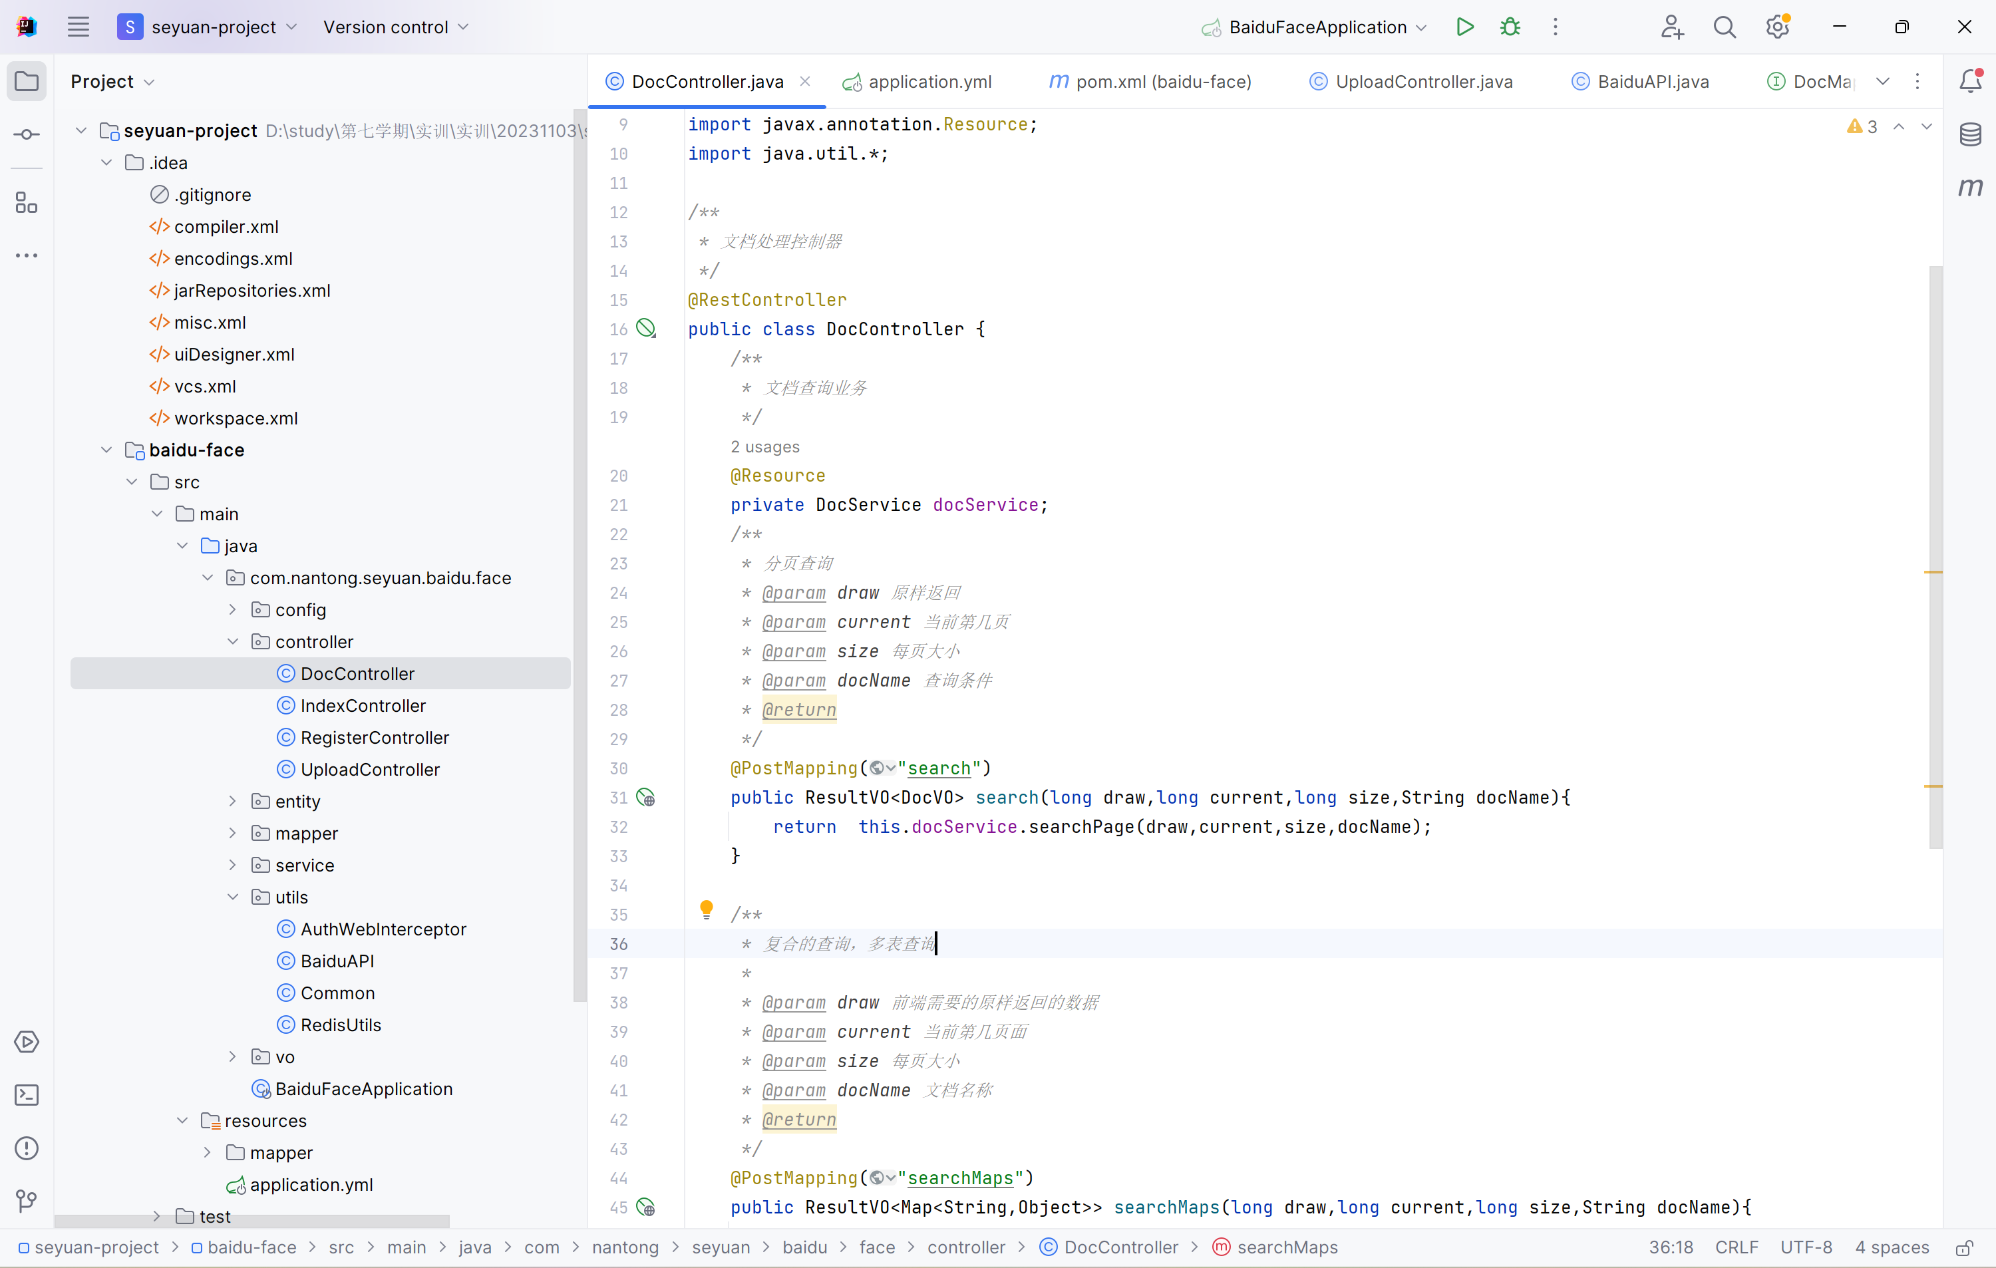Open the Git tool window icon
Image resolution: width=1996 pixels, height=1268 pixels.
27,1201
